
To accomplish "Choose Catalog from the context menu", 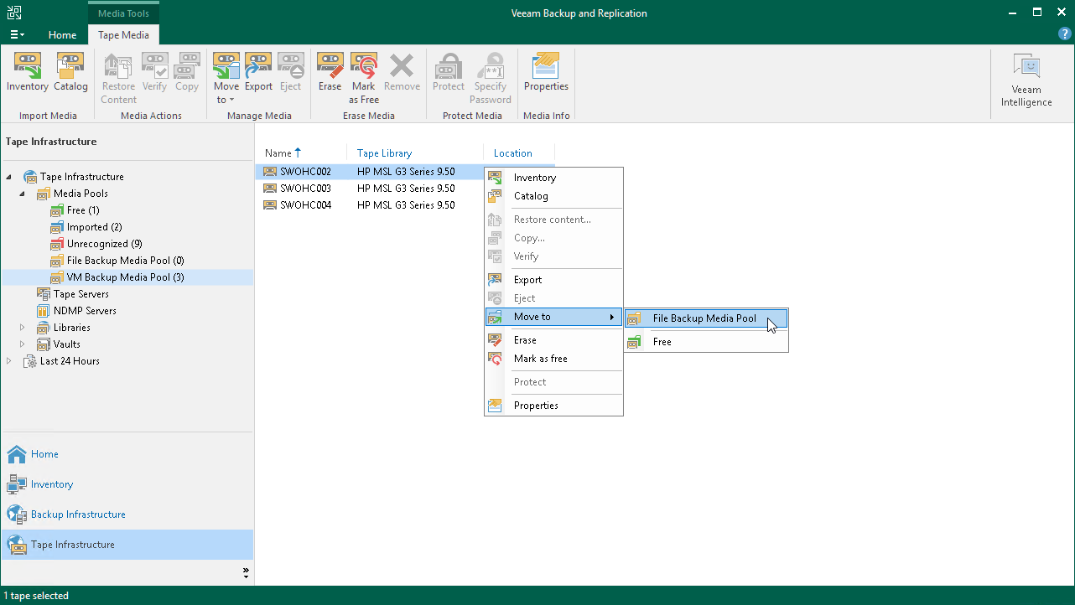I will tap(553, 196).
